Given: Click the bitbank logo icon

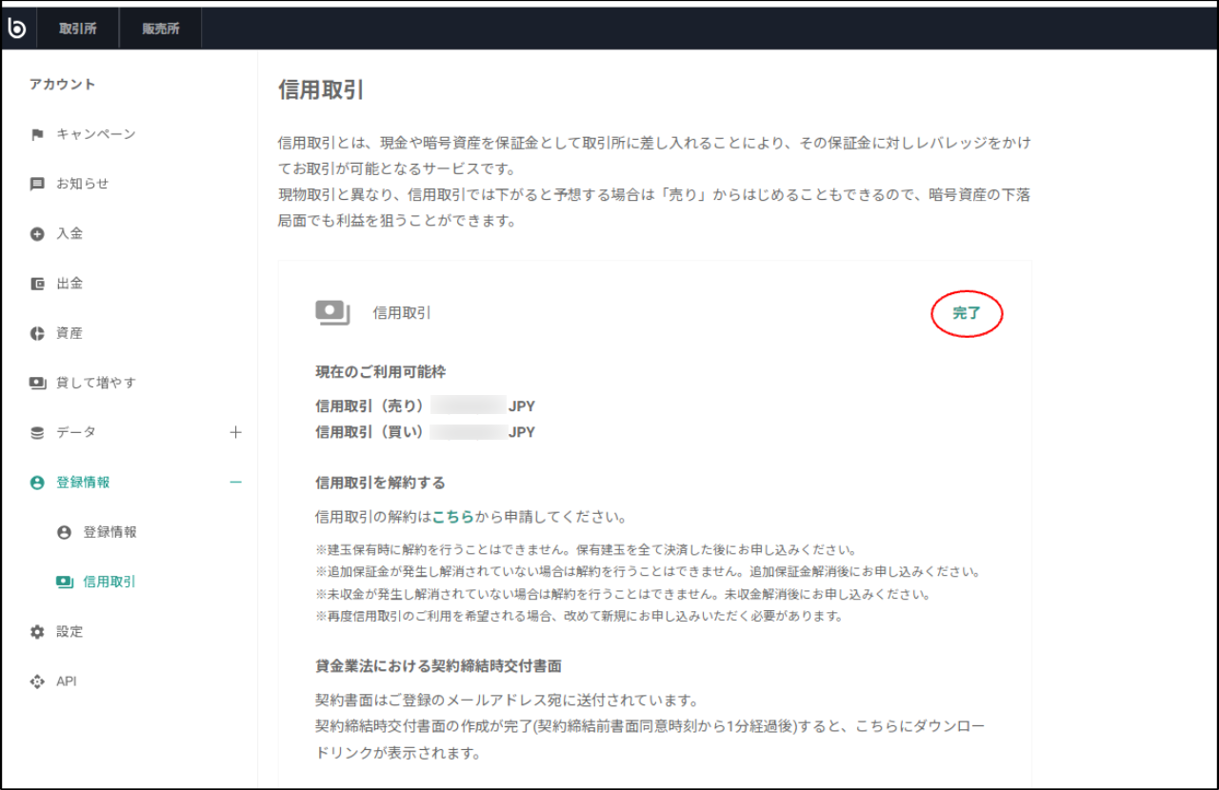Looking at the screenshot, I should [17, 29].
